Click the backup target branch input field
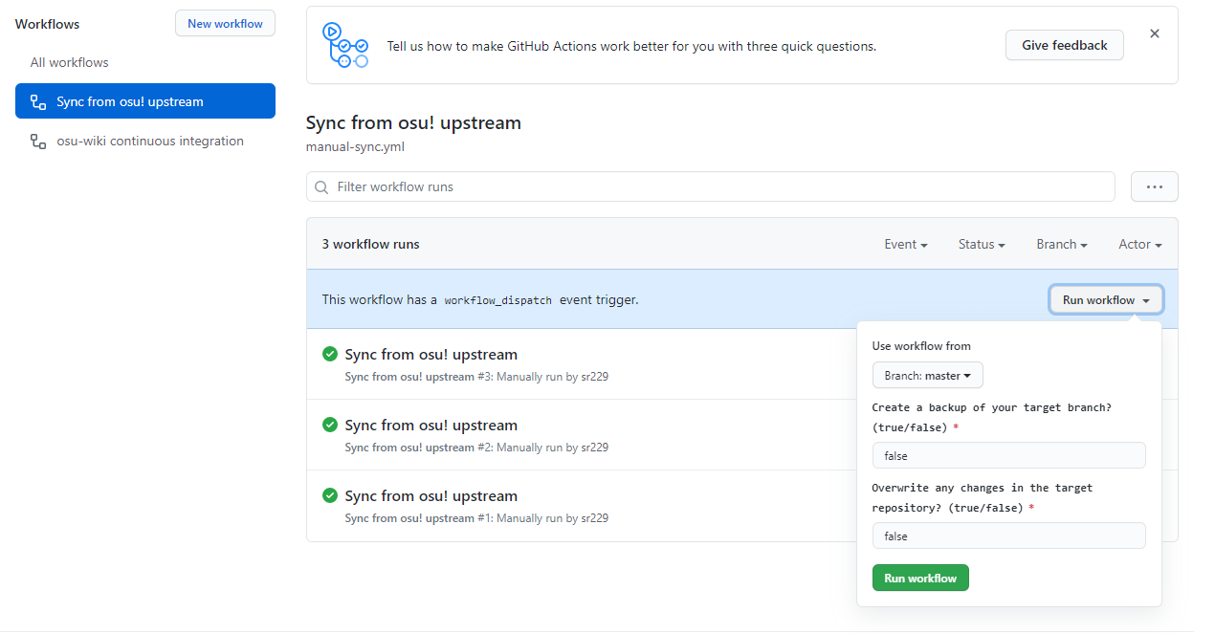 click(1009, 455)
